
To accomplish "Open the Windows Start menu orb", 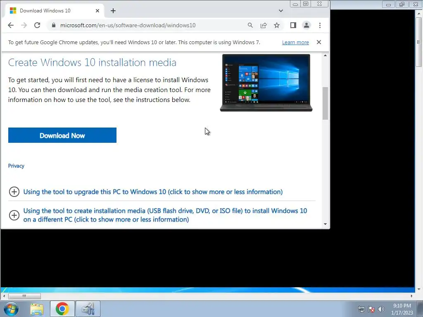I will tap(11, 309).
